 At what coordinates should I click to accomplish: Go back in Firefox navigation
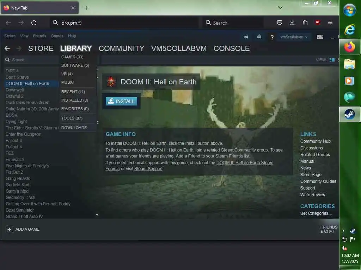(x=8, y=23)
